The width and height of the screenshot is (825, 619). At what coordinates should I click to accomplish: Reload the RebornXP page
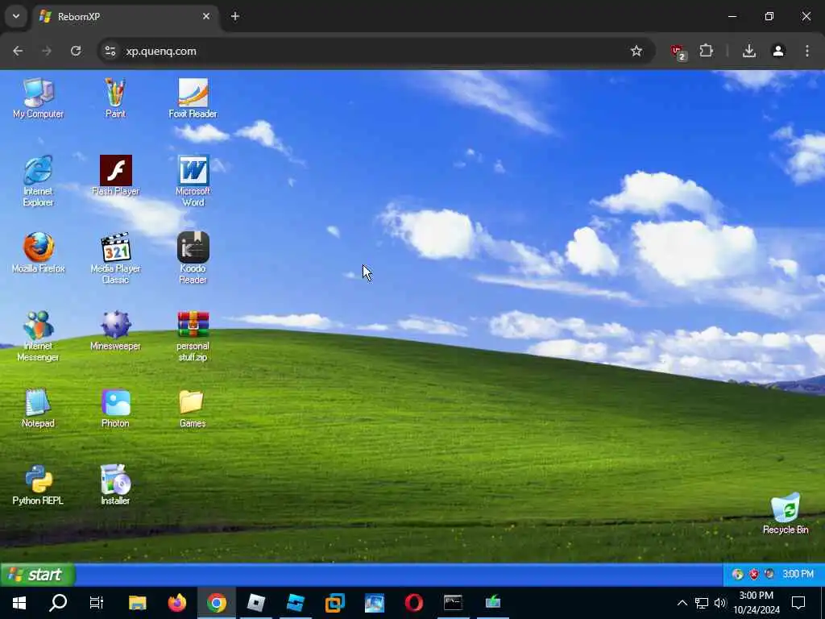[x=76, y=51]
